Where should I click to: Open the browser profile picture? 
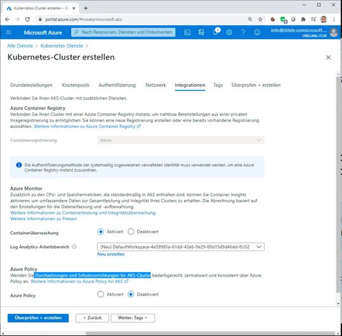[324, 20]
